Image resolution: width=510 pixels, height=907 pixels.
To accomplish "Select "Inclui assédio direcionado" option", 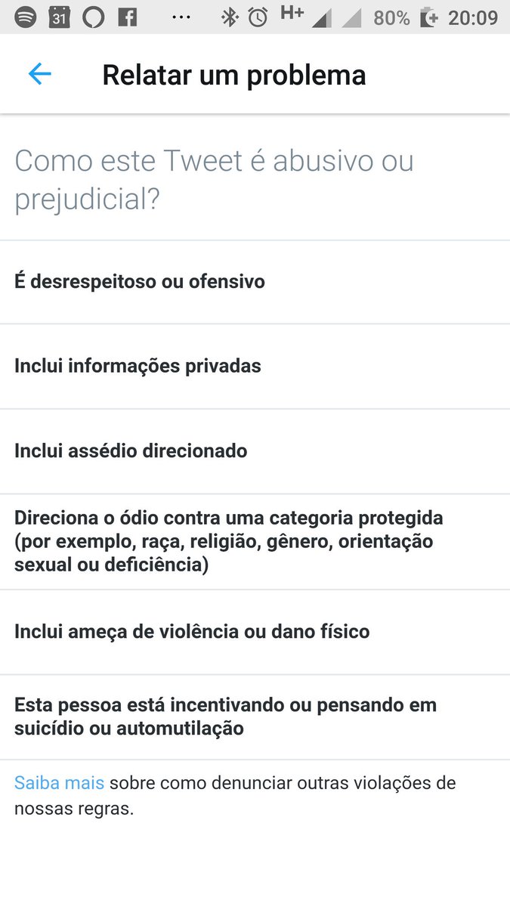I will pyautogui.click(x=131, y=451).
